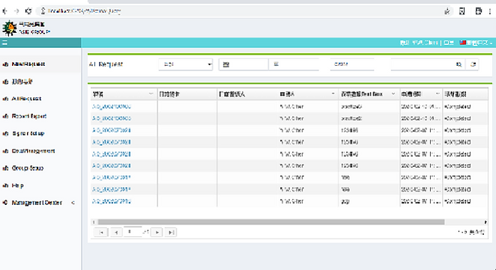Open the Text Box column header dropdown arrow
Image resolution: width=496 pixels, height=270 pixels.
[x=393, y=94]
